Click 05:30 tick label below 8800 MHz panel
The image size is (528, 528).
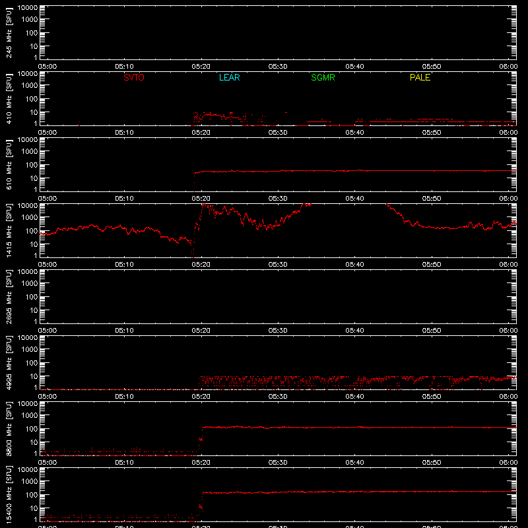click(x=278, y=463)
